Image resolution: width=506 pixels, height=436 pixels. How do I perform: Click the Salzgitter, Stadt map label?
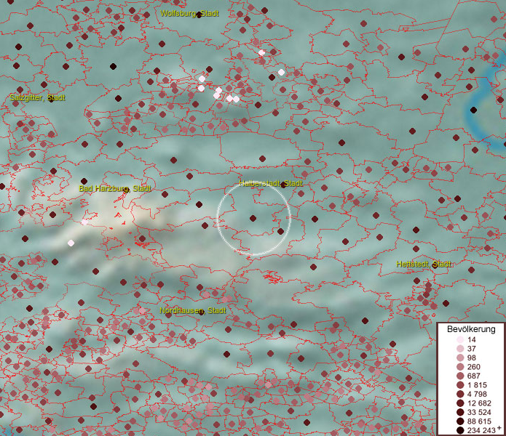[37, 97]
